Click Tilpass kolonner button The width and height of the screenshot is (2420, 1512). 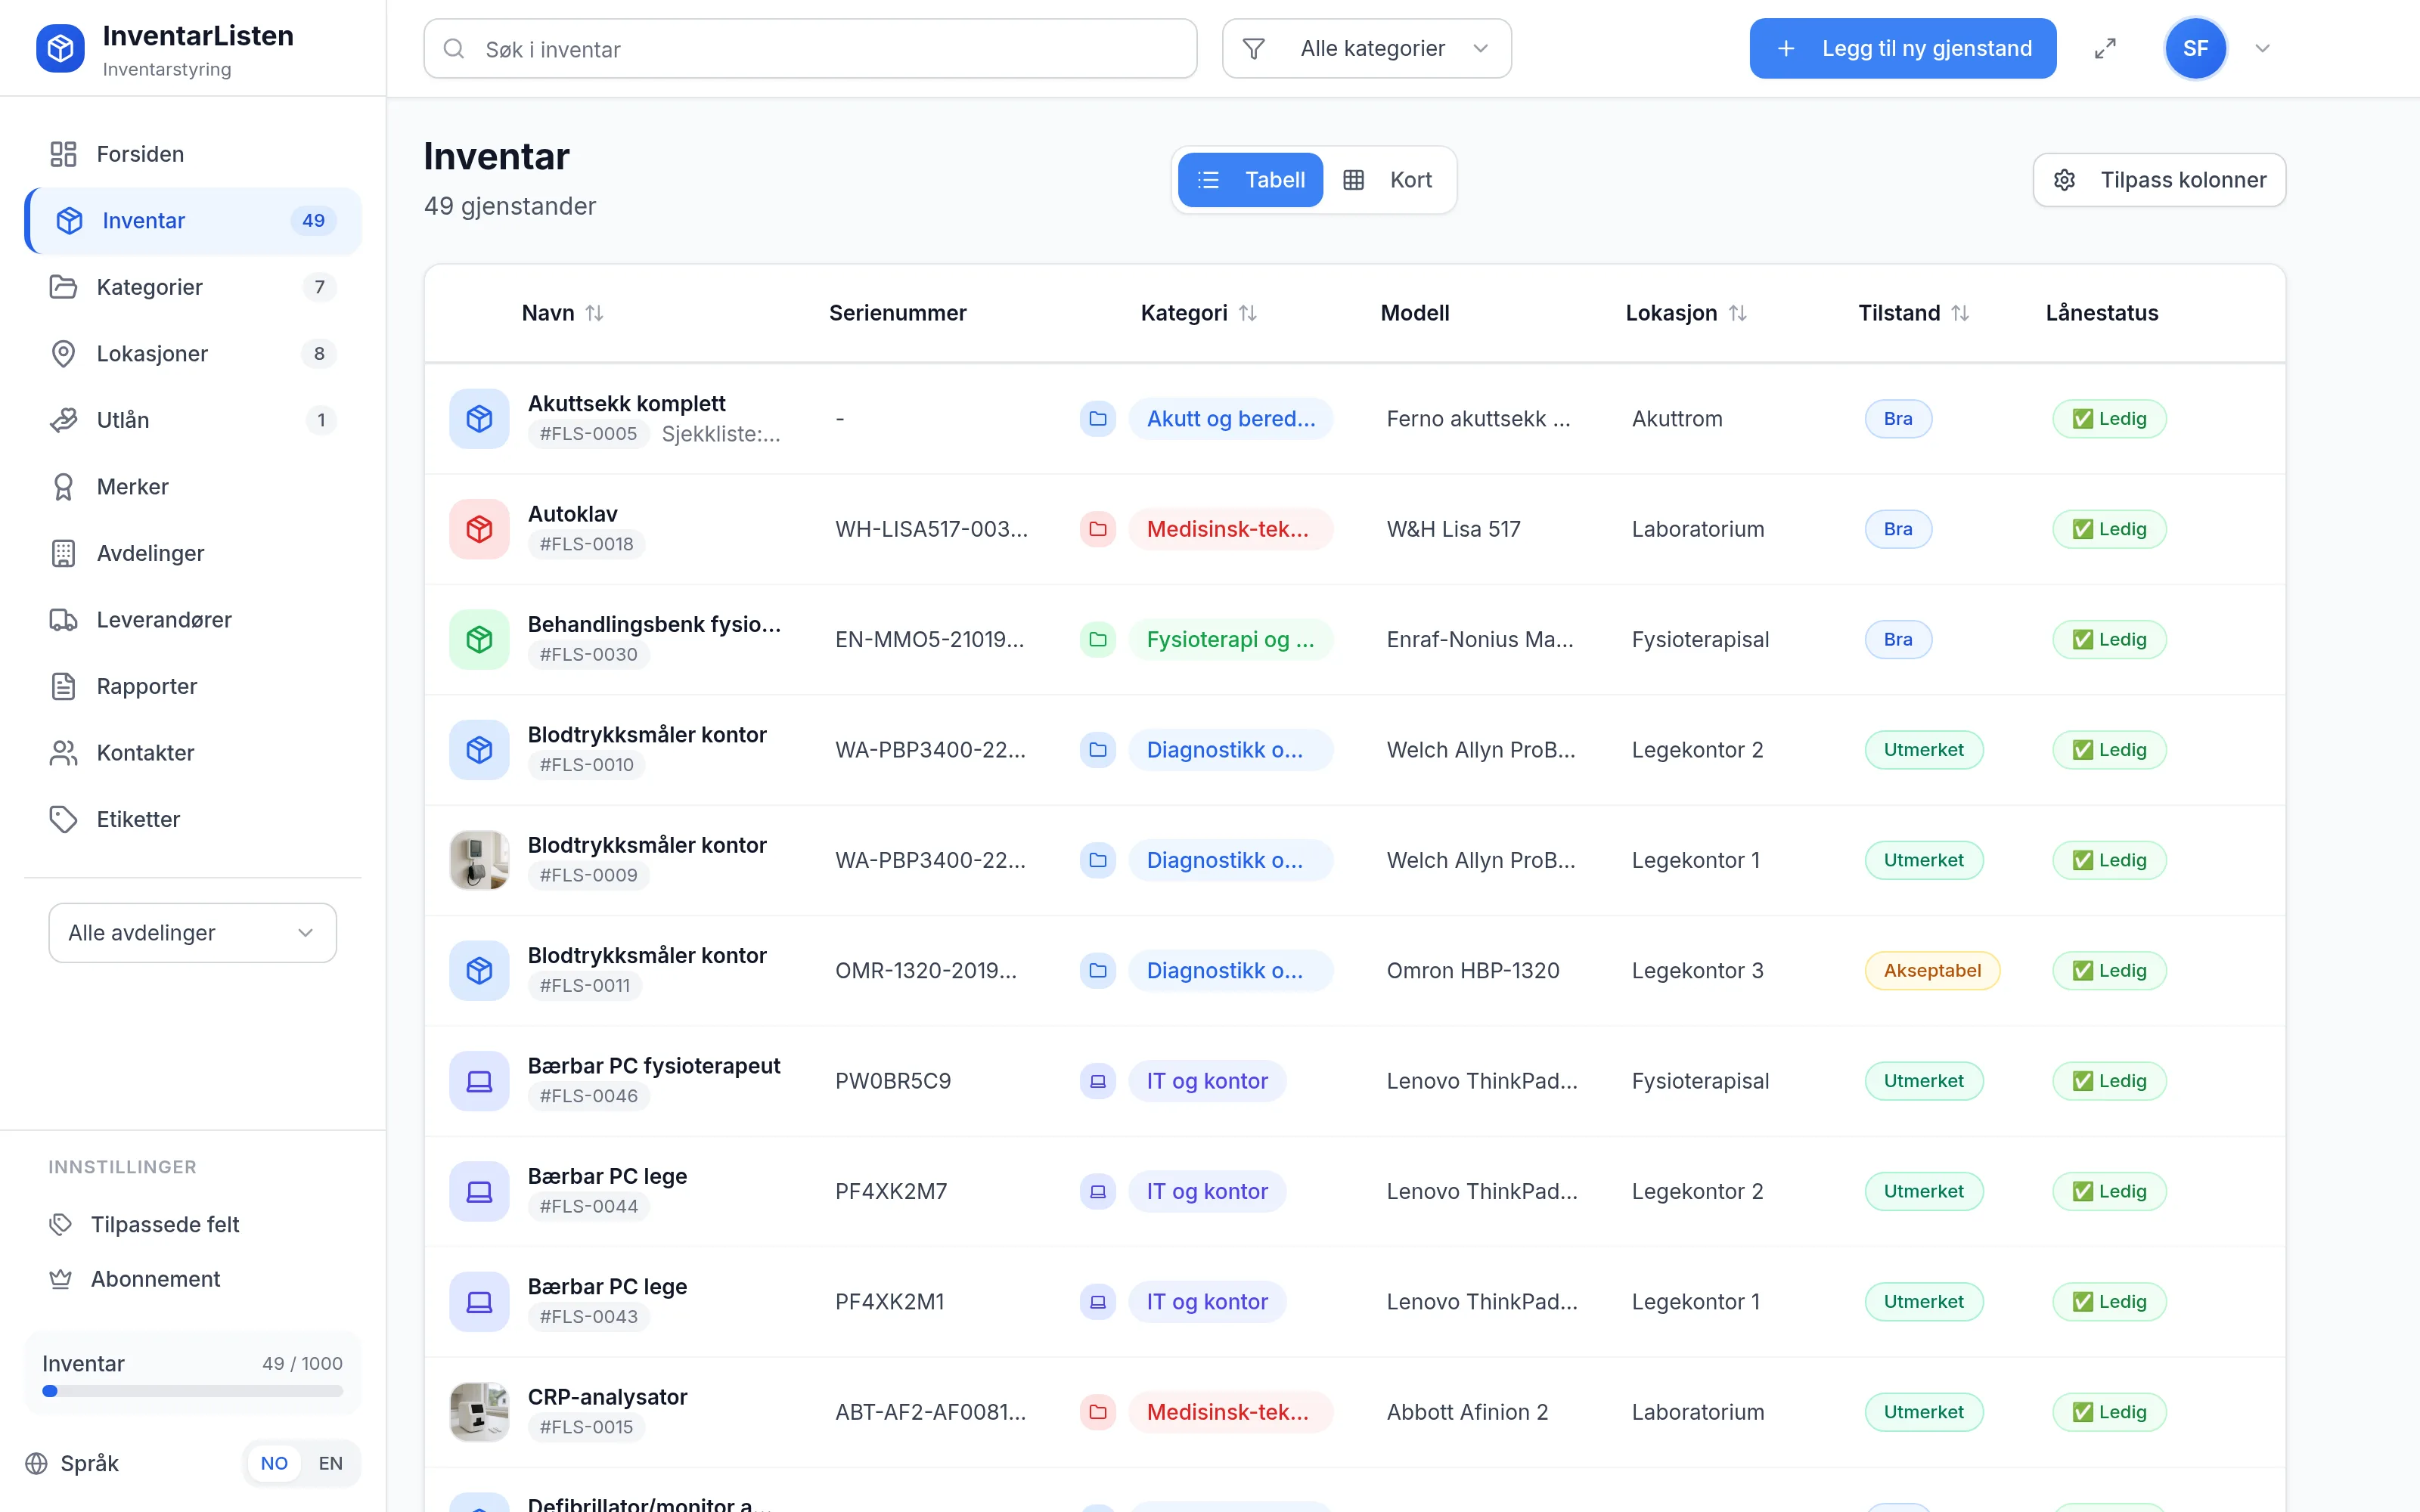(2159, 180)
